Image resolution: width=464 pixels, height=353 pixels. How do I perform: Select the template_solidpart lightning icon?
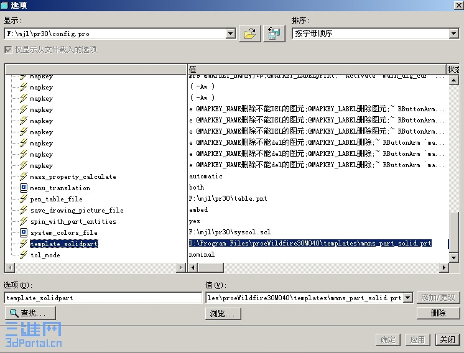click(x=24, y=244)
